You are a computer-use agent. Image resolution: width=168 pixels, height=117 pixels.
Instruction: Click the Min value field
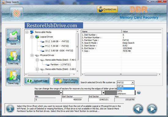point(45,100)
